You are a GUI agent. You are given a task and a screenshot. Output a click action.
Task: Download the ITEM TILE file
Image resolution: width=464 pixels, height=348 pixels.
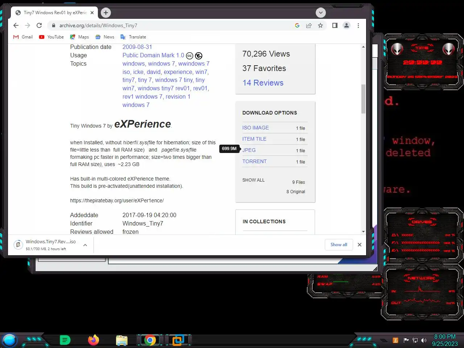tap(254, 139)
